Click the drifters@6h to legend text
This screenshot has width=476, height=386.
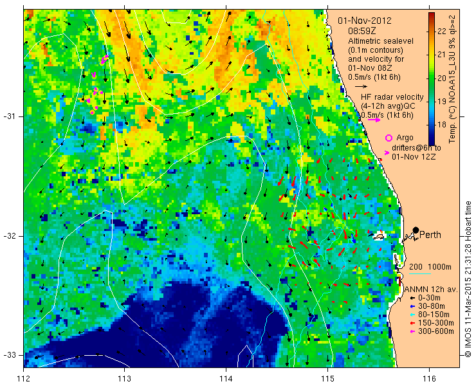[417, 148]
